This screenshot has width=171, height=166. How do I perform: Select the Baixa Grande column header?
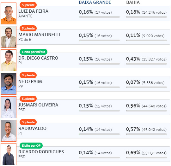[95, 2]
